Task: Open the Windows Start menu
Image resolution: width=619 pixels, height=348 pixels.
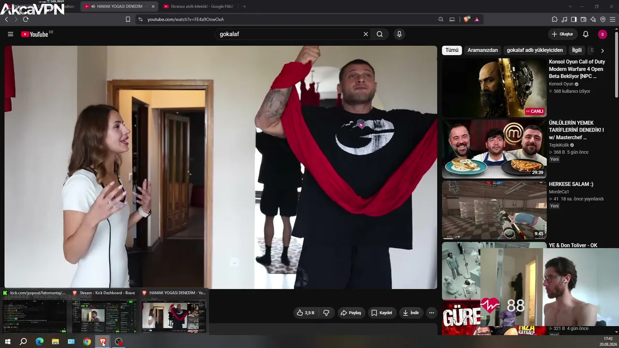Action: pyautogui.click(x=8, y=342)
